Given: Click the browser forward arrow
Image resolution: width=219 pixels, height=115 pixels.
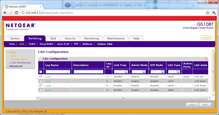Looking at the screenshot, I should 11,13.
